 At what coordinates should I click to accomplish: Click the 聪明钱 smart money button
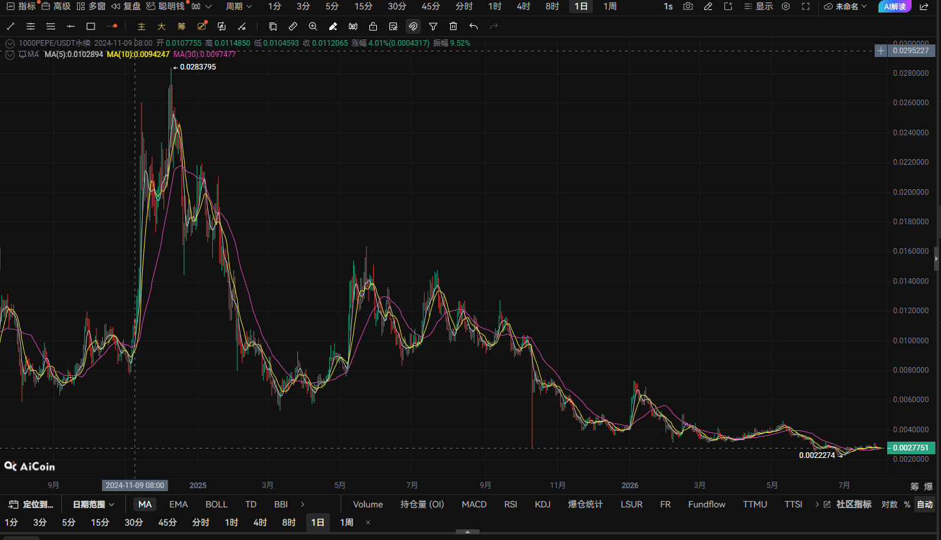pos(165,6)
